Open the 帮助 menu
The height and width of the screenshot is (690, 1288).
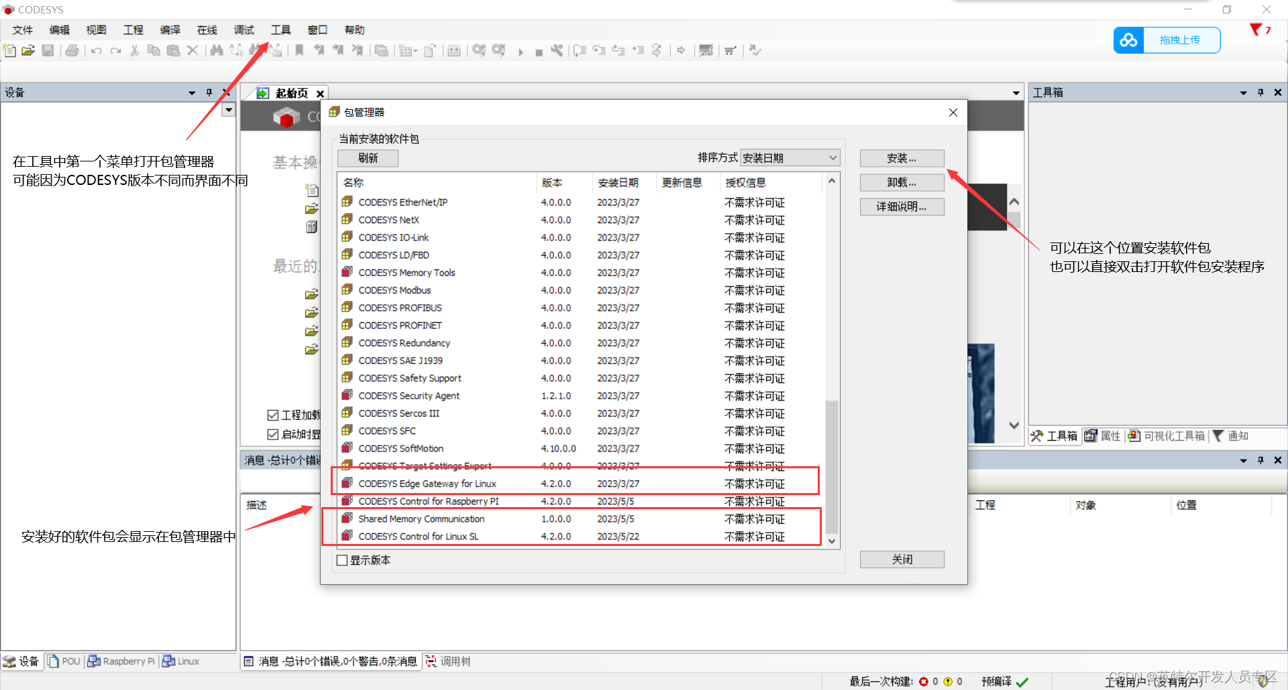[354, 29]
